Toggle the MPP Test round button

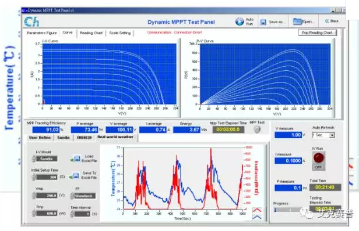(257, 129)
